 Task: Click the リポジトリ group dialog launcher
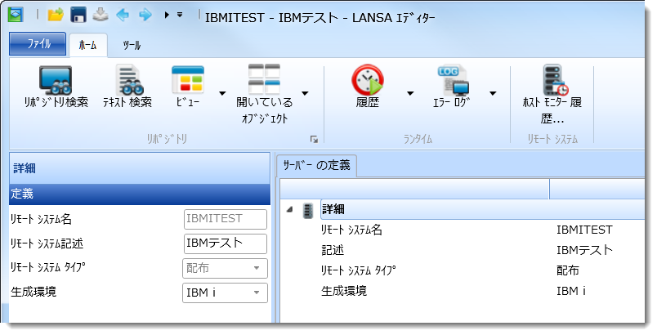coord(314,140)
